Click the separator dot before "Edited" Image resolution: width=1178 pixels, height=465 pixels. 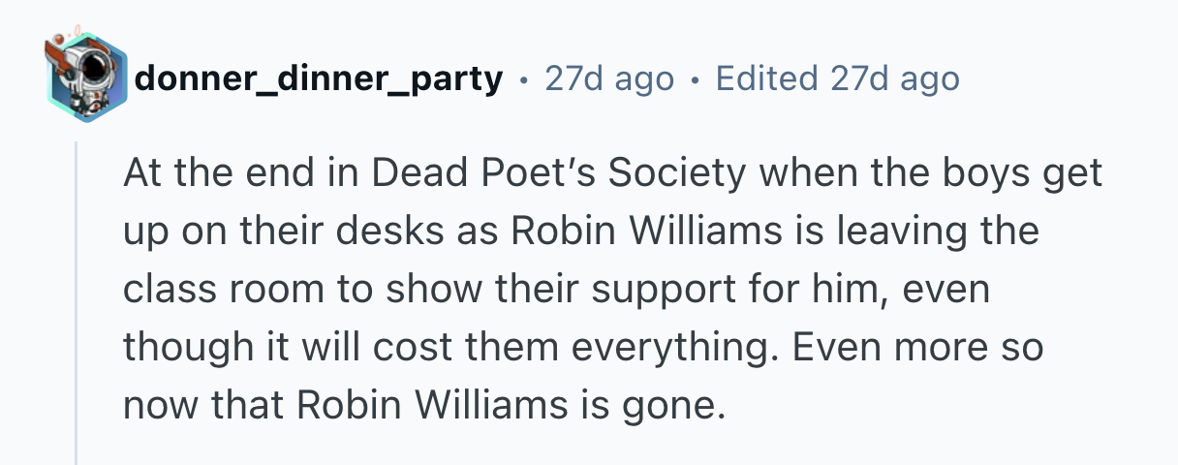tap(694, 79)
